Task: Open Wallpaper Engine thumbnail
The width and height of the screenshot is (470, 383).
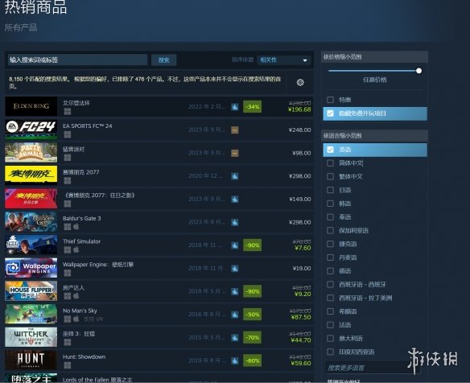Action: (31, 268)
